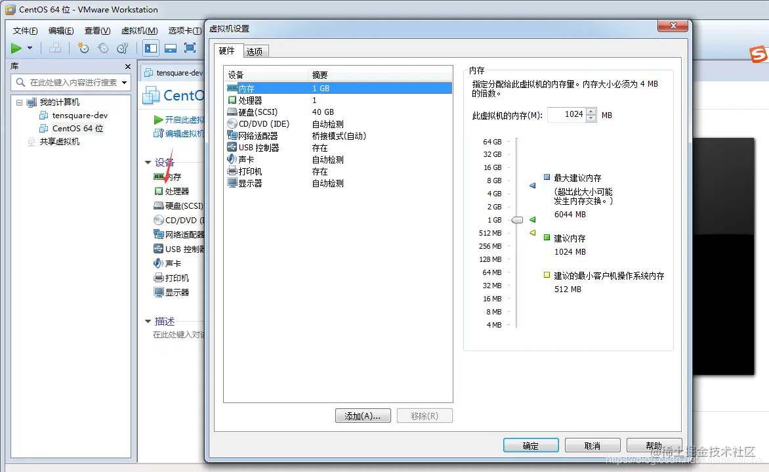
Task: Decrease memory with the down stepper arrow
Action: tap(591, 118)
